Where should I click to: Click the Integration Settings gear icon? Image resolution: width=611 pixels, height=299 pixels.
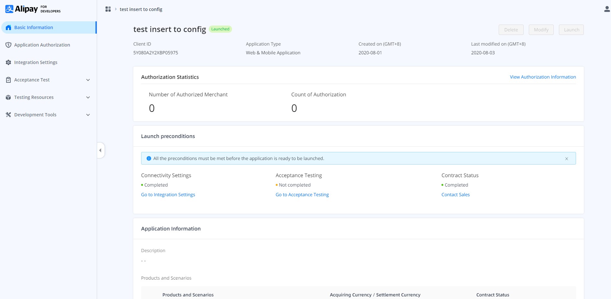pos(8,62)
